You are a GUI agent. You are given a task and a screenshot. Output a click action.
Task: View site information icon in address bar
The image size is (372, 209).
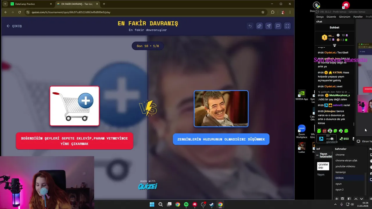[x=28, y=12]
